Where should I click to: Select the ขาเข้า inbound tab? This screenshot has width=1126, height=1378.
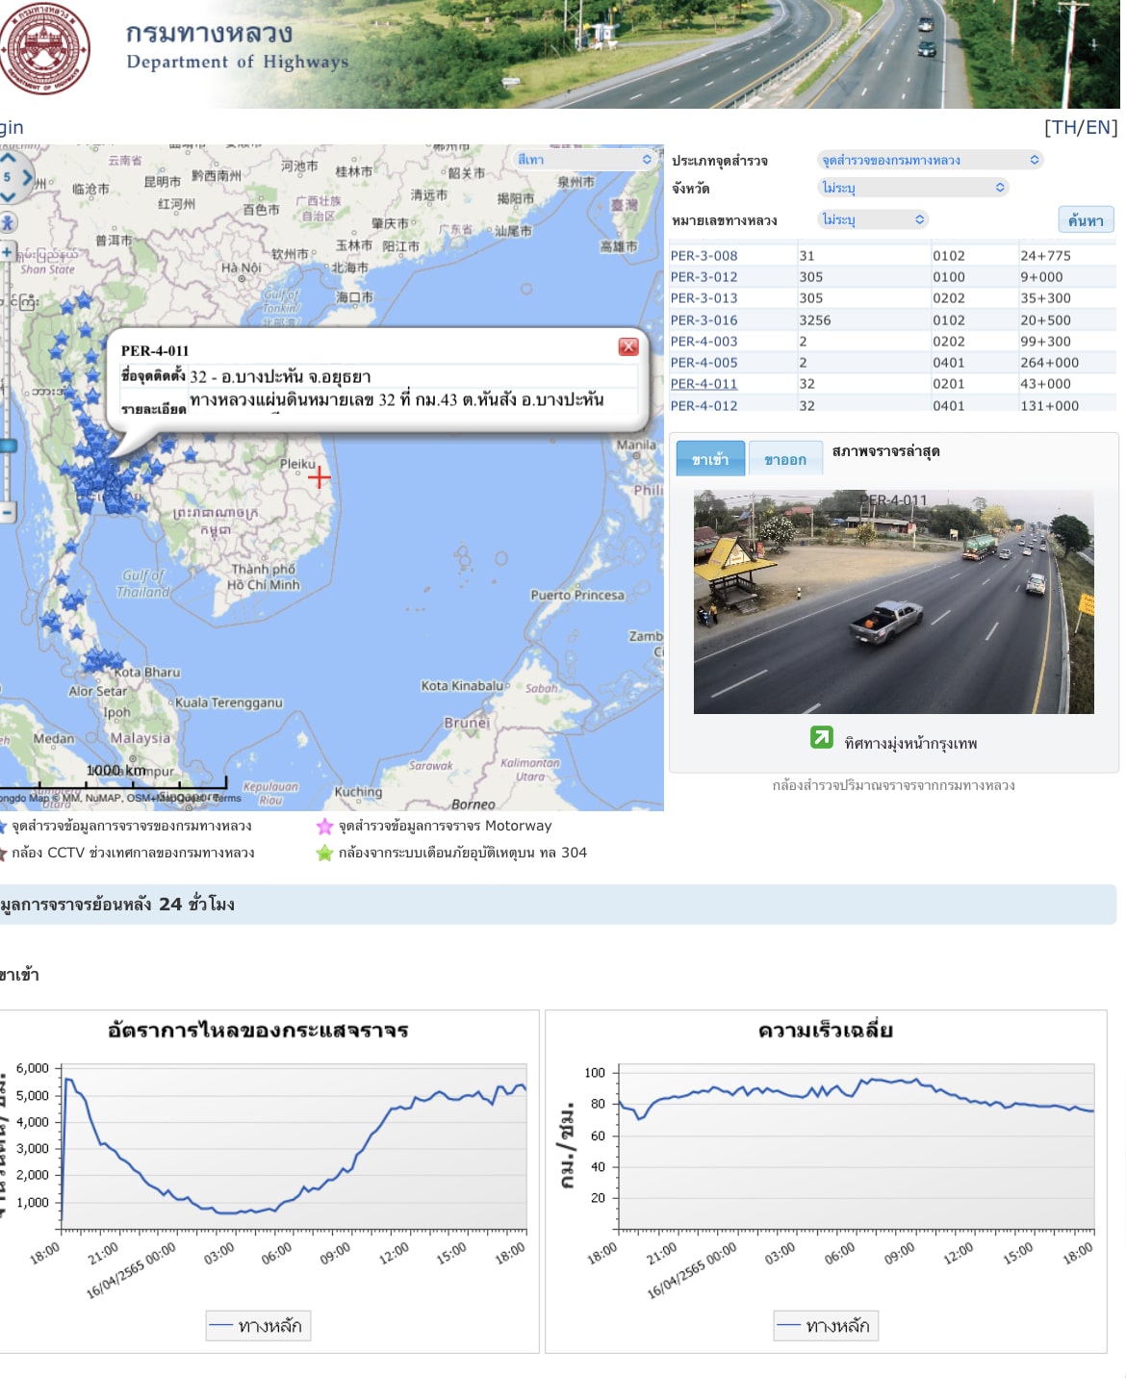pyautogui.click(x=709, y=460)
